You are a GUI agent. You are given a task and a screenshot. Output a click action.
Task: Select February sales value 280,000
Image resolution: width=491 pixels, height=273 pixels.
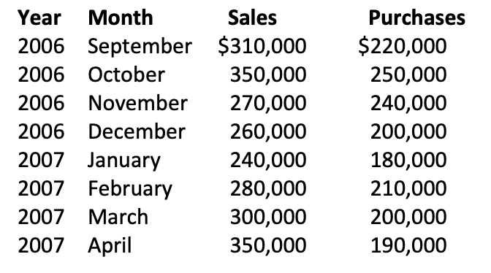[268, 188]
